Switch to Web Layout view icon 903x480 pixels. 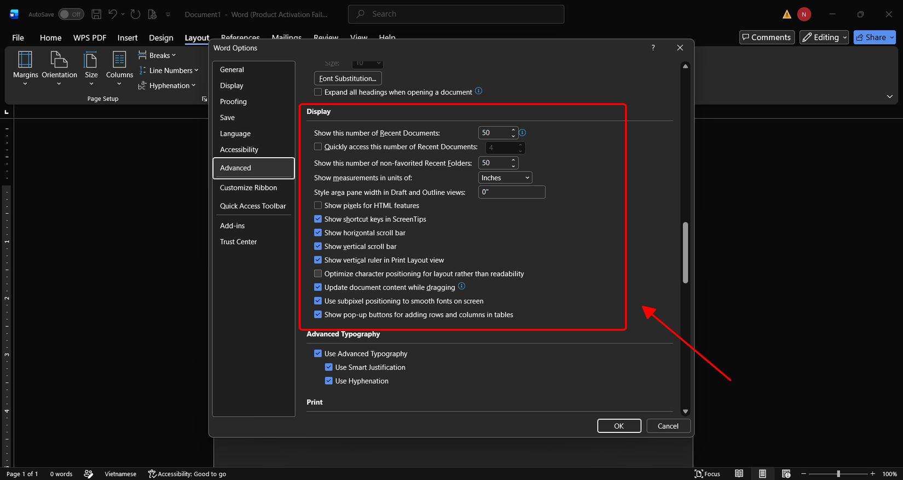(786, 473)
